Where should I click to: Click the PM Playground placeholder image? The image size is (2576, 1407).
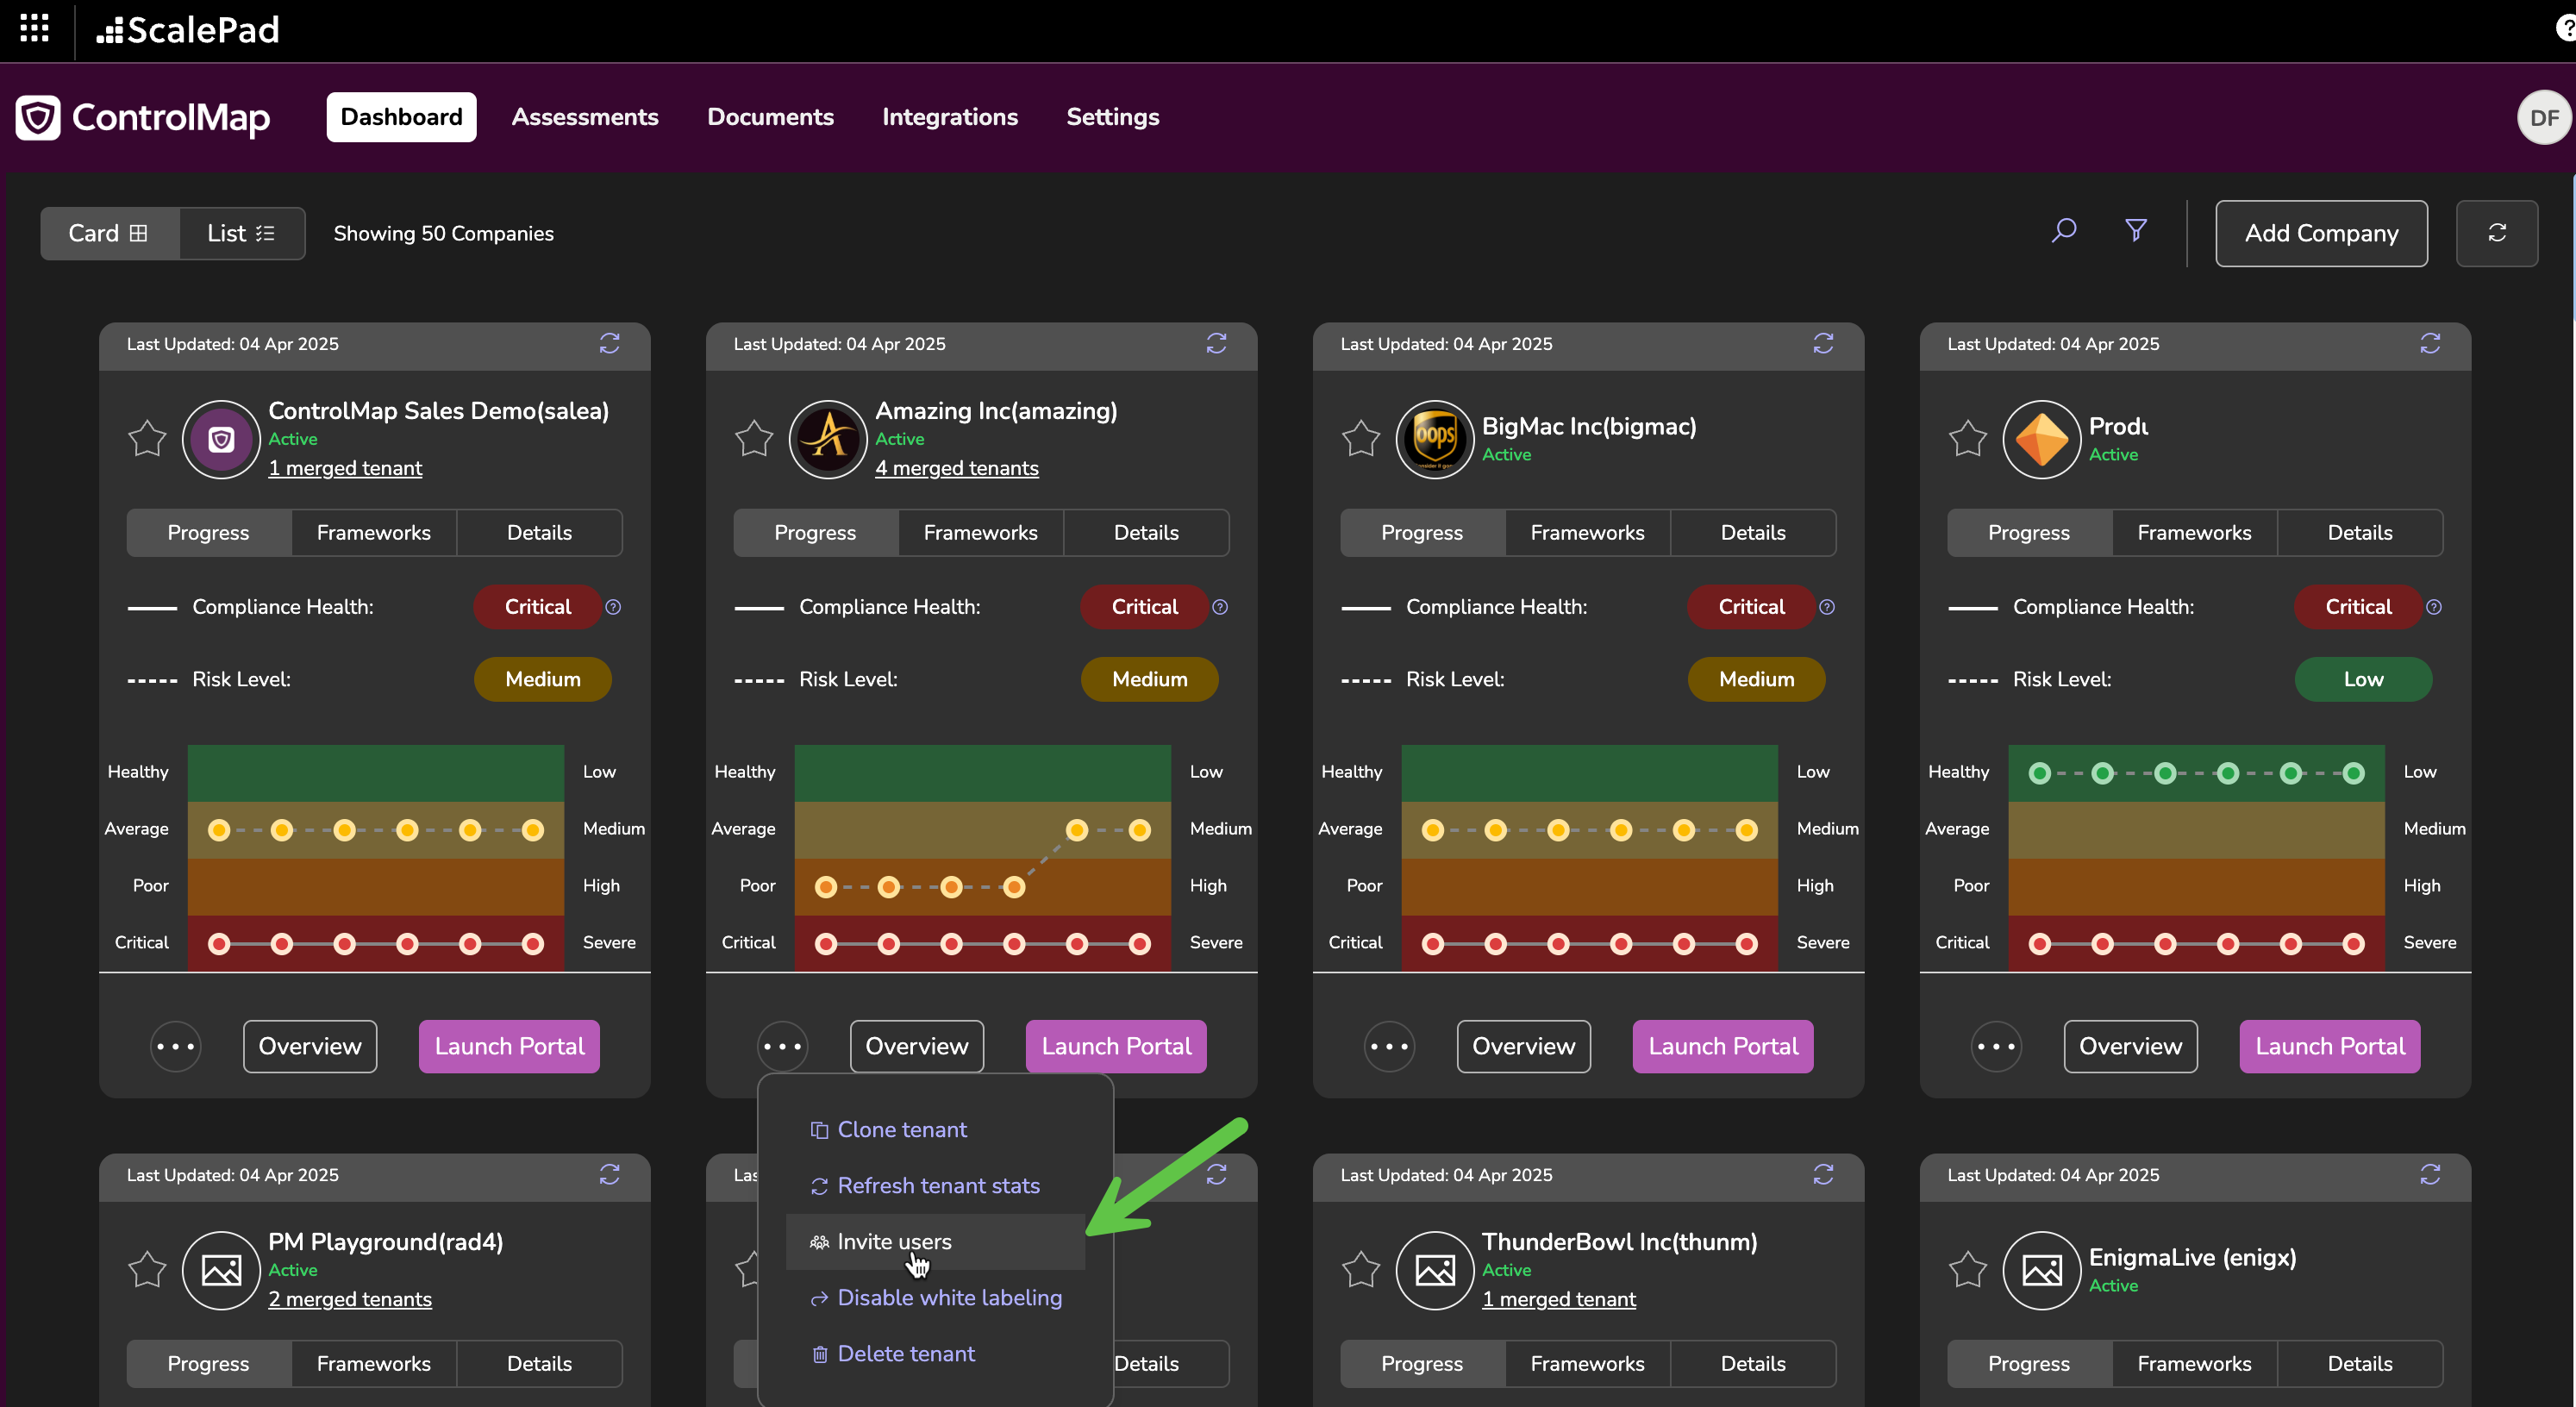(221, 1270)
